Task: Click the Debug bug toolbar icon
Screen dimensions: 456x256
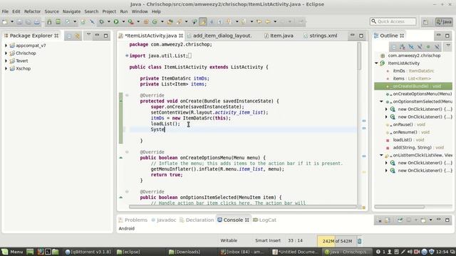Action: click(101, 22)
